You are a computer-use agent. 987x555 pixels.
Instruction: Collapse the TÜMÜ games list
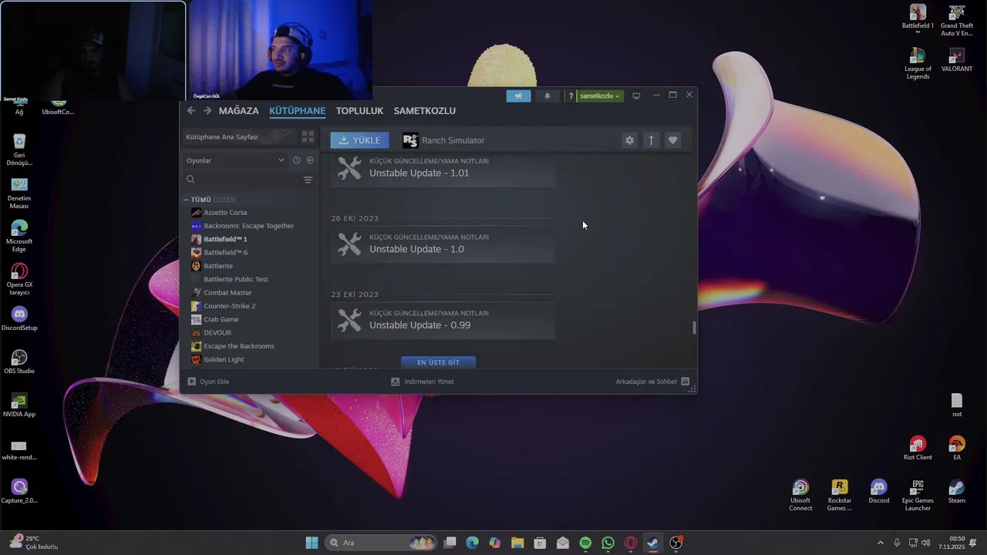[187, 200]
